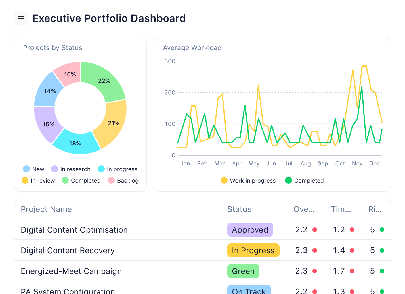Click the green Completed legend dot
The height and width of the screenshot is (294, 405).
pyautogui.click(x=288, y=181)
